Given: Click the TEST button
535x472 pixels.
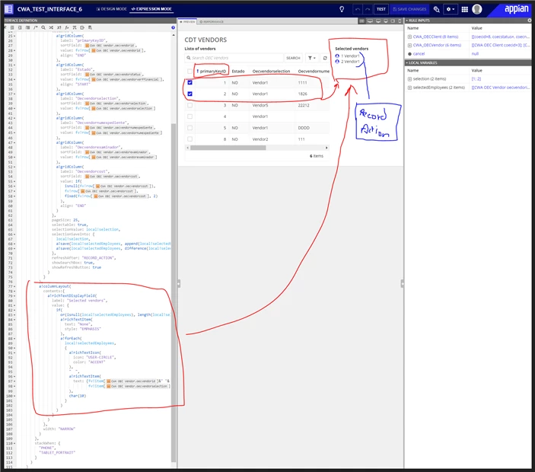Looking at the screenshot, I should point(381,9).
